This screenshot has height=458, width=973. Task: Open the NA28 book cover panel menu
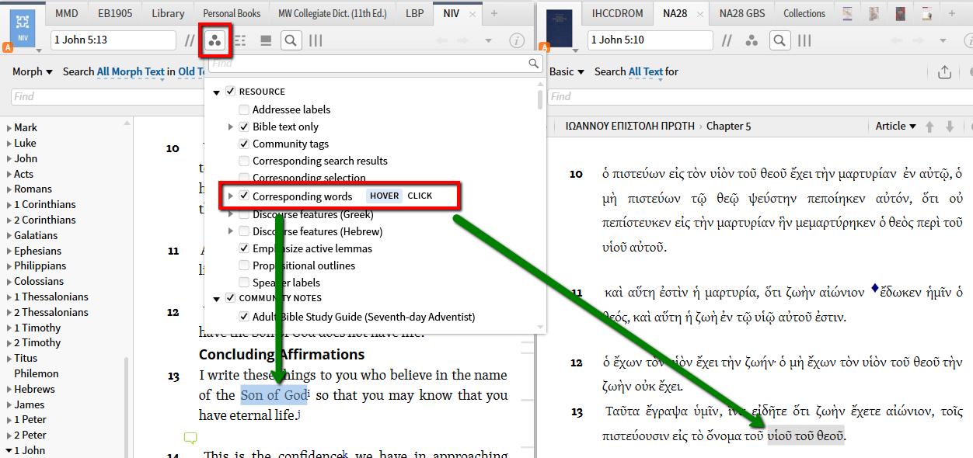pos(560,29)
